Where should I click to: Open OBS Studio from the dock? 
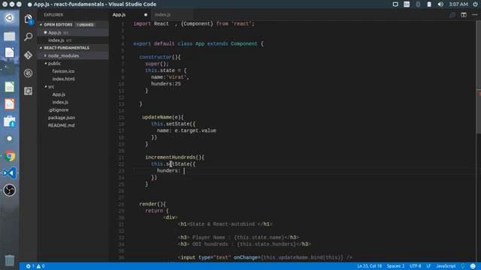coord(10,190)
